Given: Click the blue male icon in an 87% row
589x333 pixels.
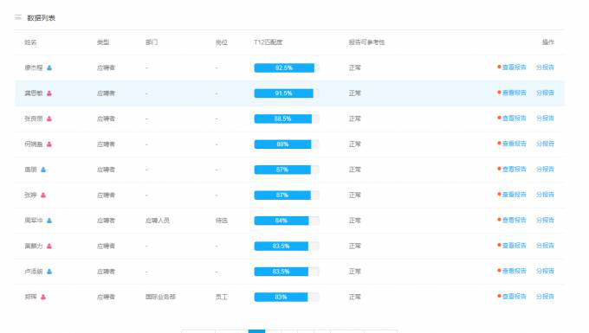Looking at the screenshot, I should [x=43, y=170].
